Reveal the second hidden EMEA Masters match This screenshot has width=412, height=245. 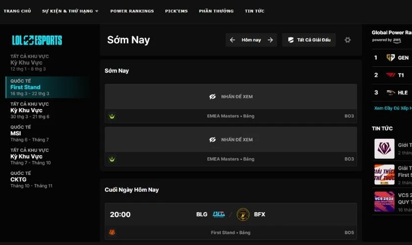(x=231, y=140)
